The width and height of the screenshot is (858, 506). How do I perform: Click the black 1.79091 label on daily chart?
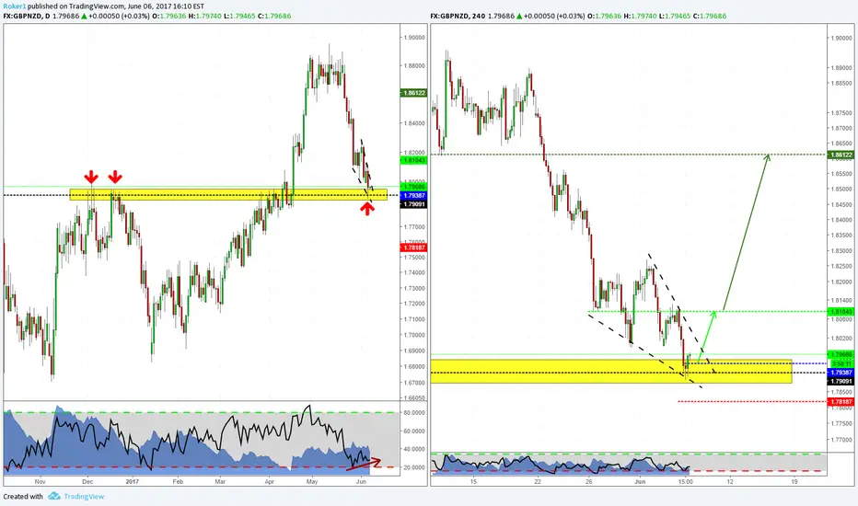tap(414, 204)
